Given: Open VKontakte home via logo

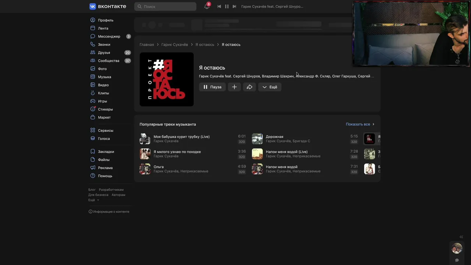Looking at the screenshot, I should pyautogui.click(x=107, y=6).
